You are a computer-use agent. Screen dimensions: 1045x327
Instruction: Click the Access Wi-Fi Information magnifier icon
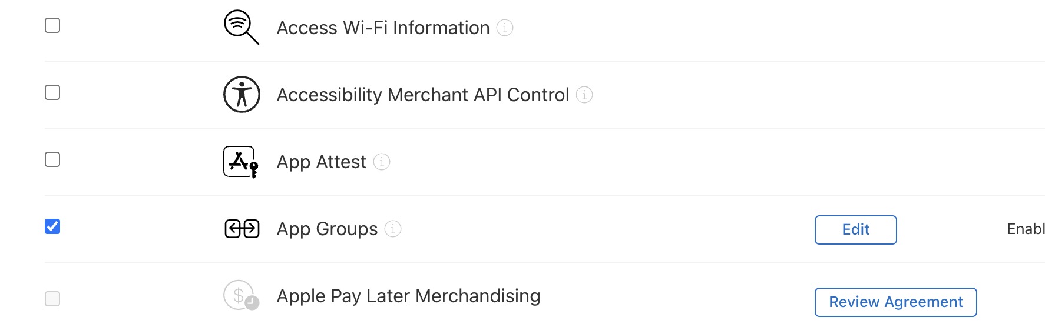pyautogui.click(x=242, y=27)
